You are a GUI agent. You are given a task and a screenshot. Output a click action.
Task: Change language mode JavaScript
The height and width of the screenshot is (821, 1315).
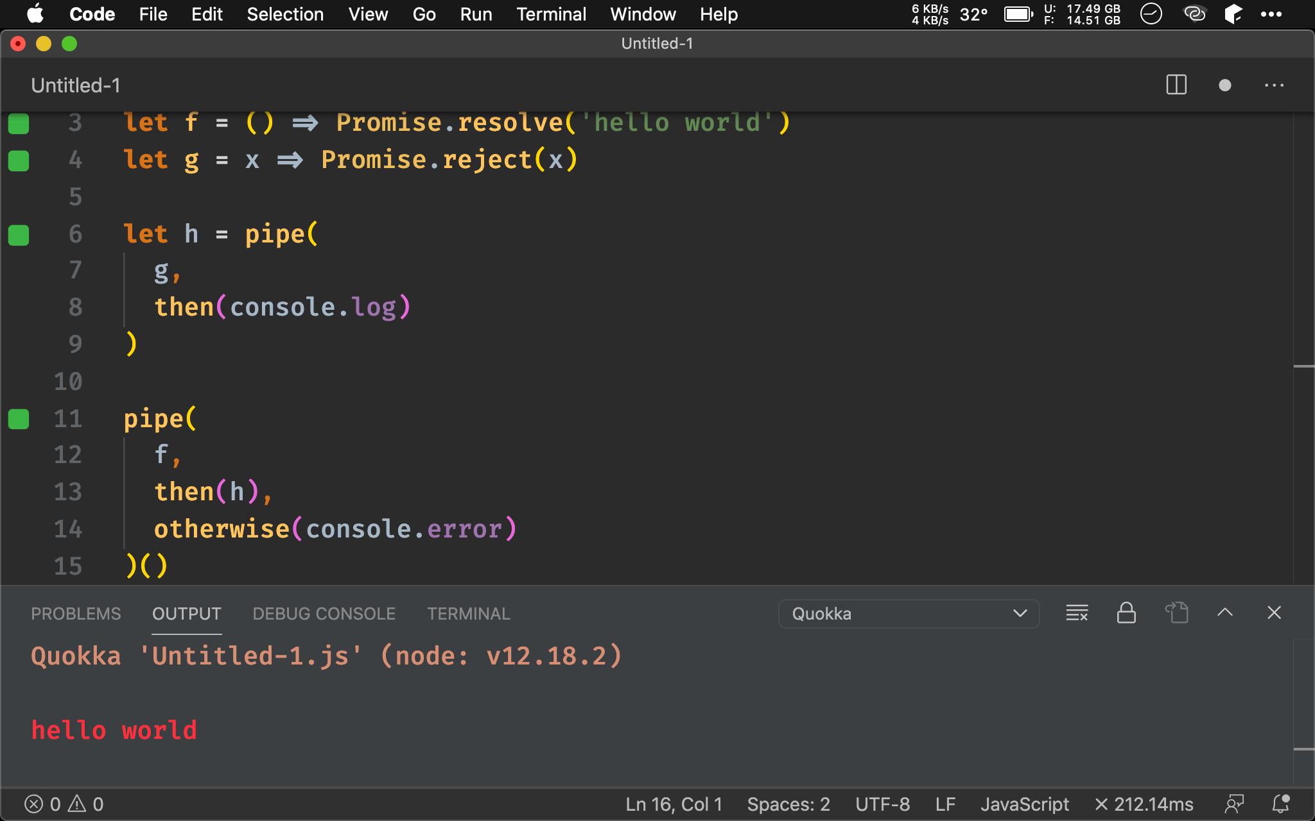(1024, 804)
